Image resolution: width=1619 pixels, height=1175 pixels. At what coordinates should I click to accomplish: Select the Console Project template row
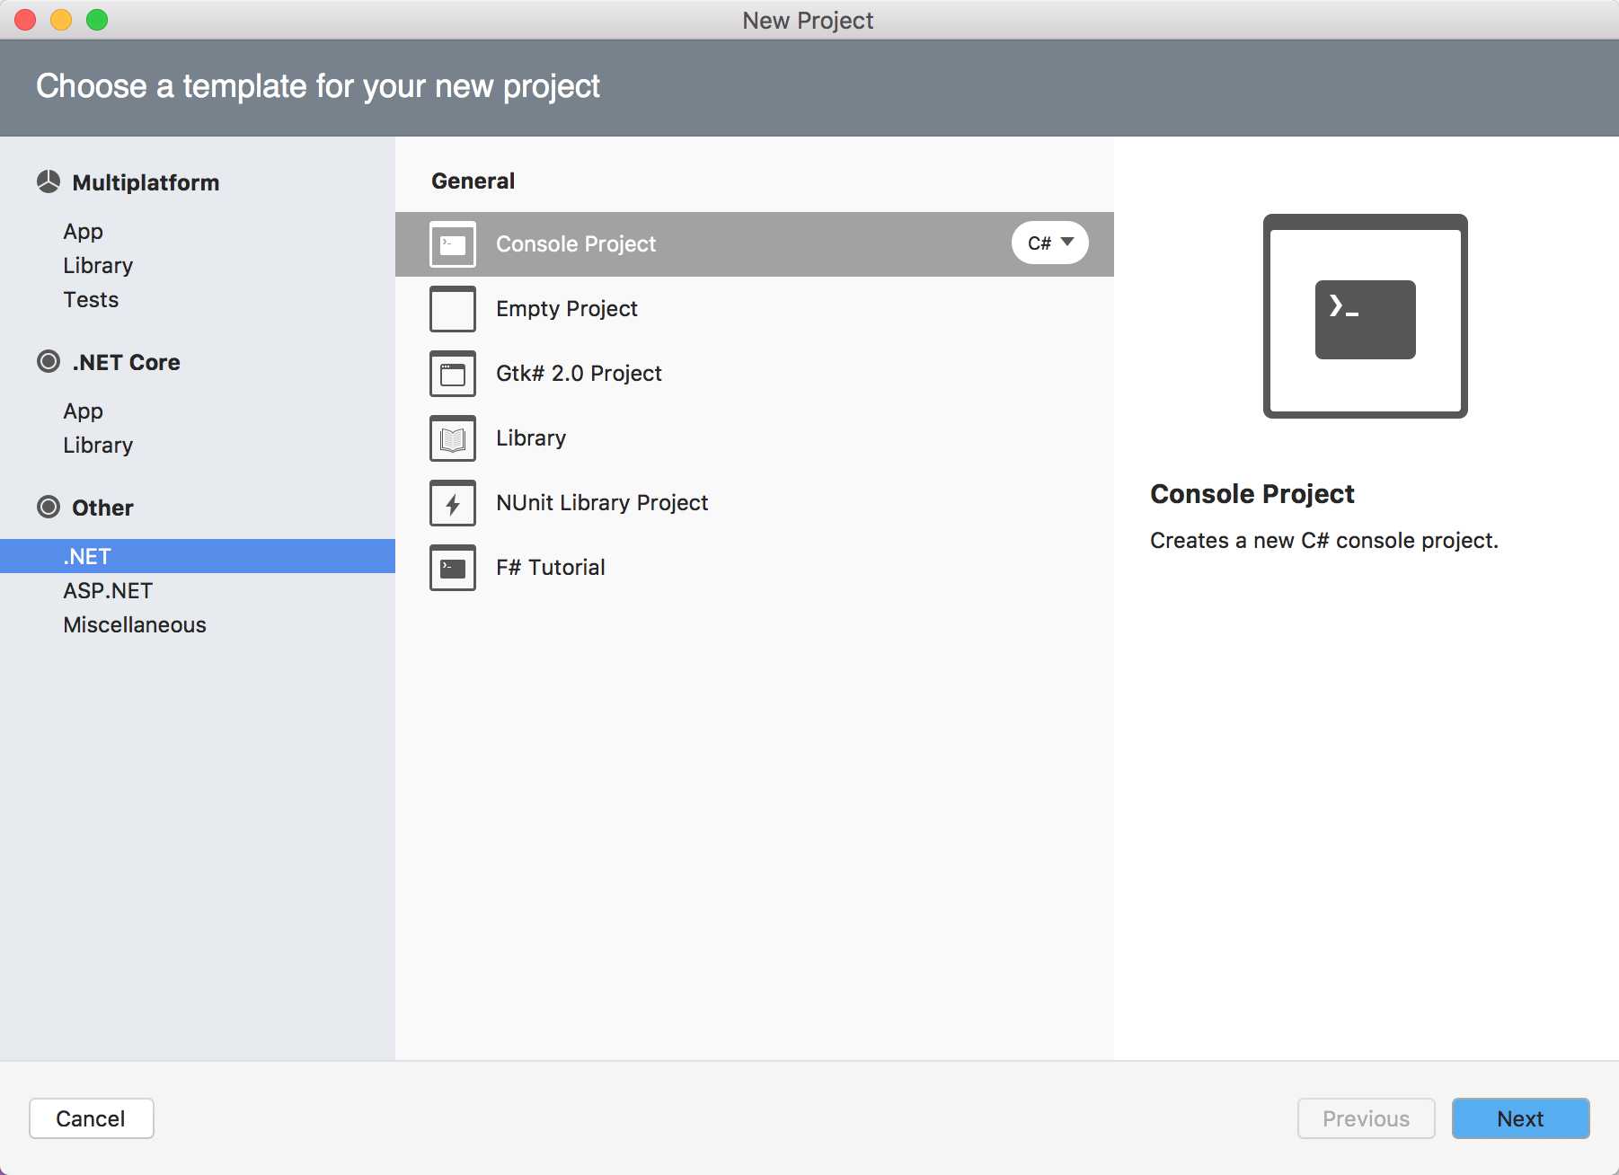coord(755,244)
